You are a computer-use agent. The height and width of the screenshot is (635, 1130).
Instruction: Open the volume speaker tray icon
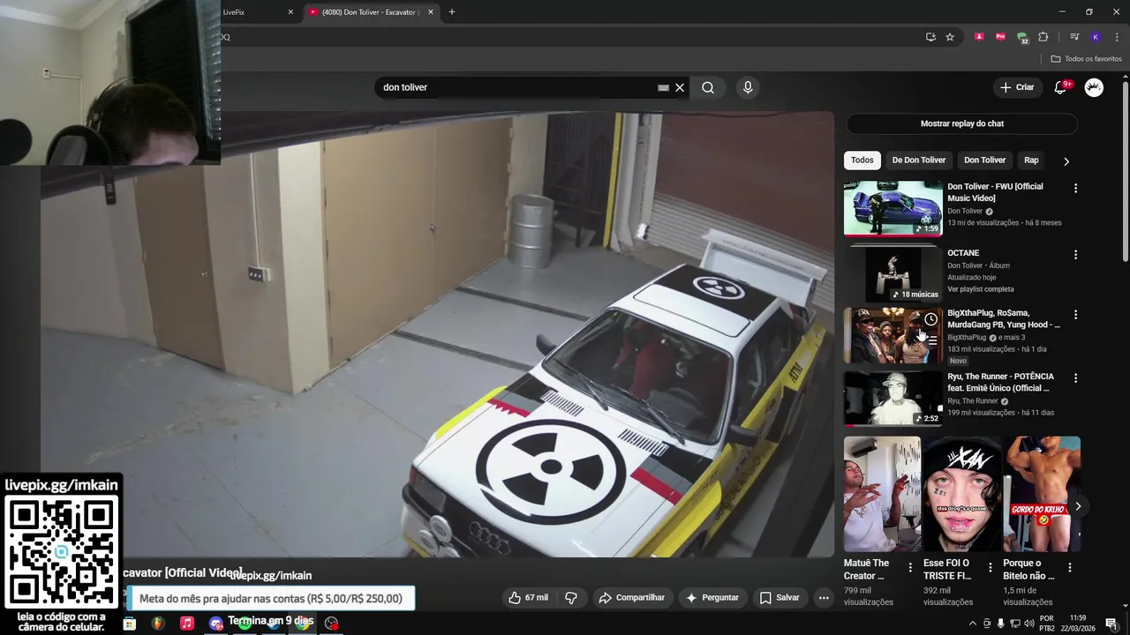(x=1028, y=624)
